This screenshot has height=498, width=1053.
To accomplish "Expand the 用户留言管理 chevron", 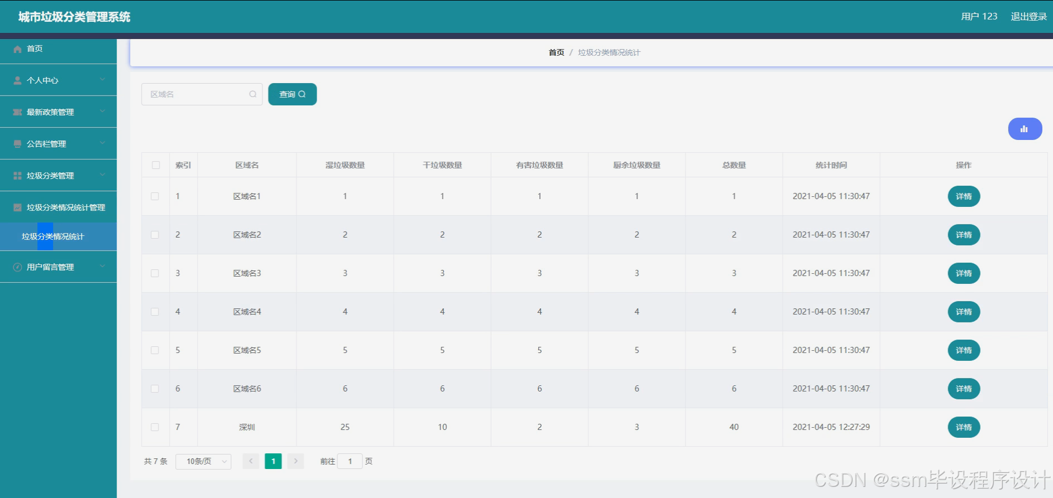I will 103,267.
